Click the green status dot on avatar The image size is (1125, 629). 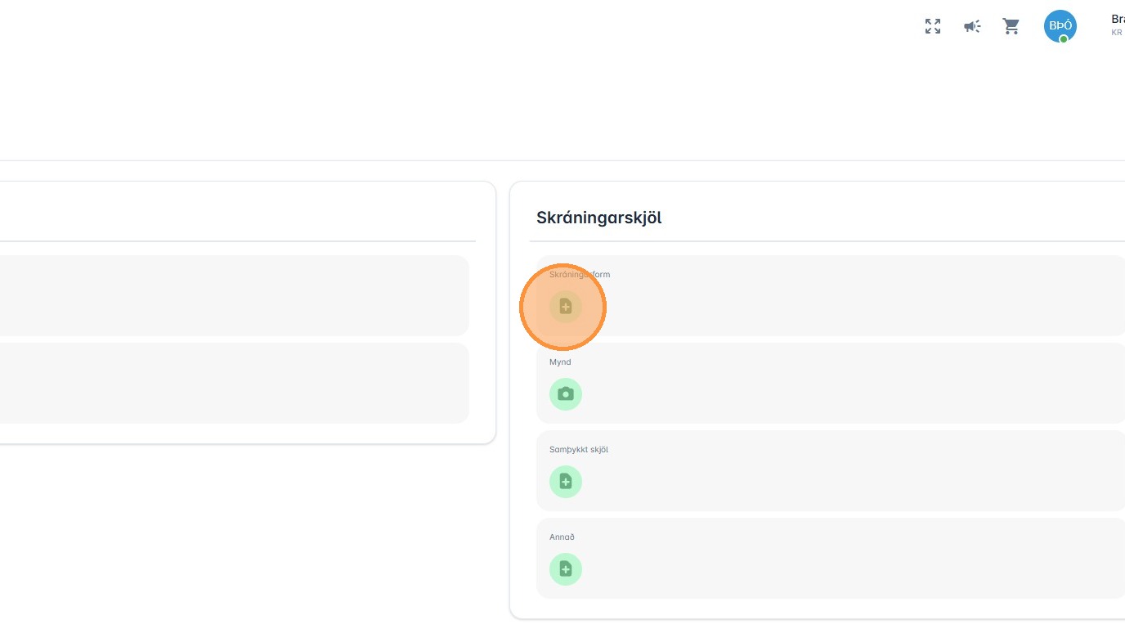pyautogui.click(x=1064, y=38)
